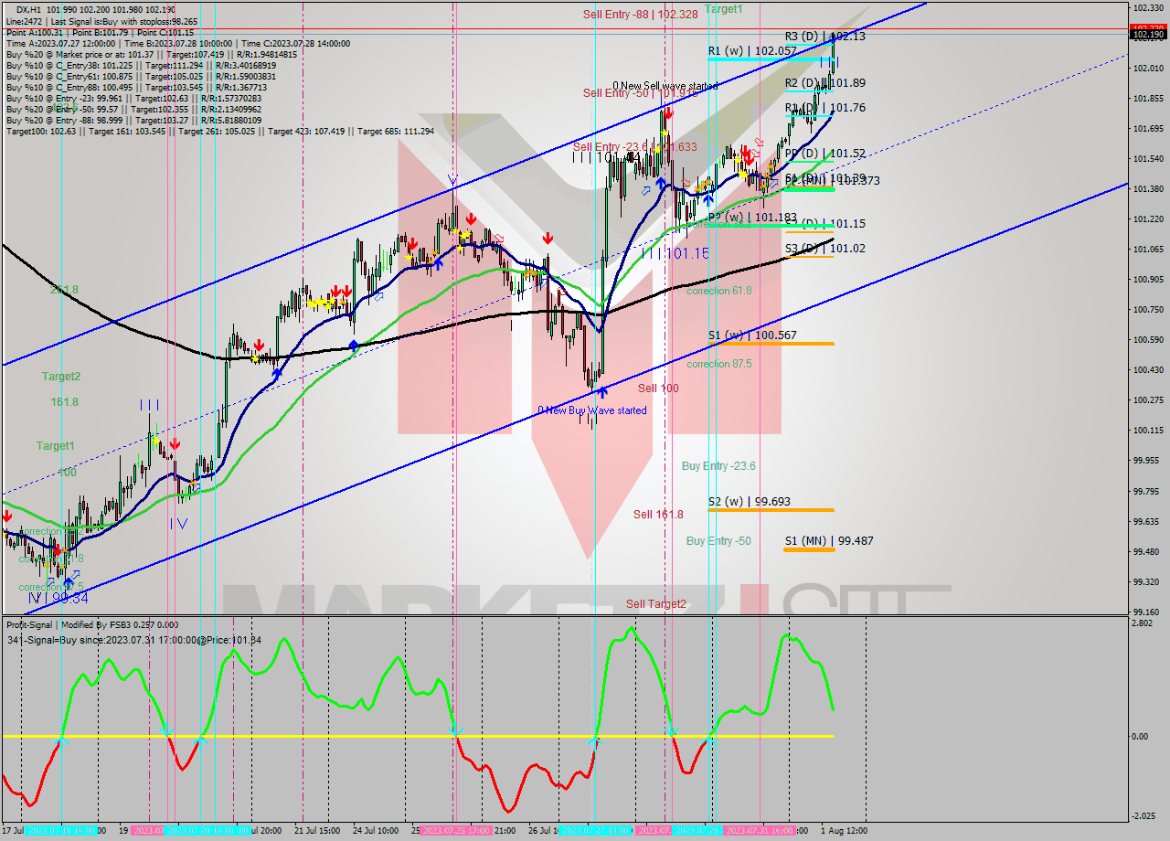The width and height of the screenshot is (1170, 841).
Task: Select the 'PP (w) | 101.183' pivot label
Action: coord(751,218)
